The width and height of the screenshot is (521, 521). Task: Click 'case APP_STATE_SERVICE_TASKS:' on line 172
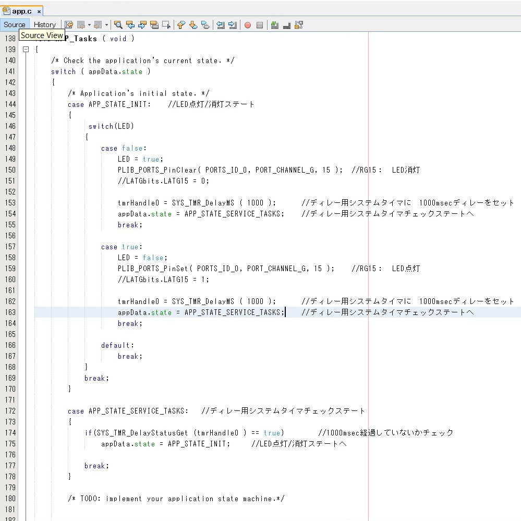pyautogui.click(x=128, y=411)
